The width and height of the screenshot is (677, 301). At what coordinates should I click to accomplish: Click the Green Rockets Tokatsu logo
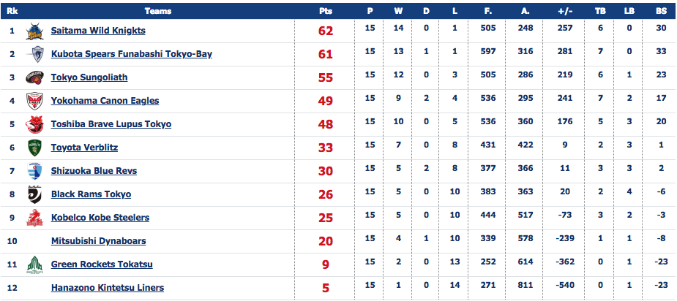coord(34,264)
